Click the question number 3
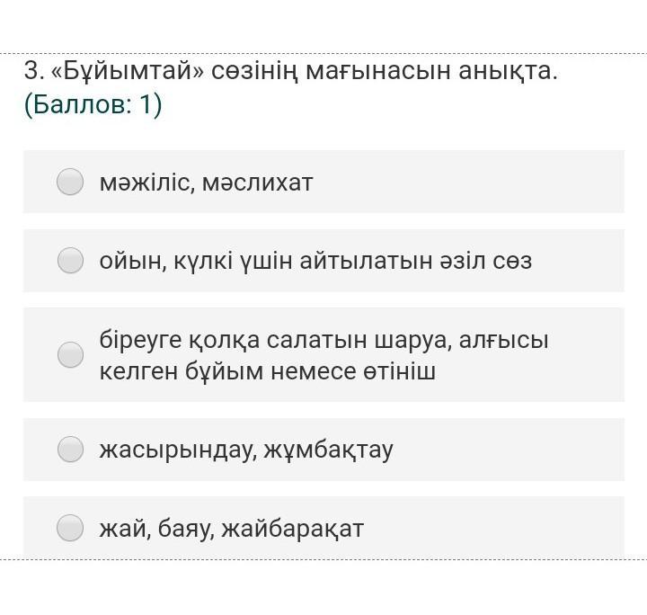The height and width of the screenshot is (615, 647). (32, 71)
